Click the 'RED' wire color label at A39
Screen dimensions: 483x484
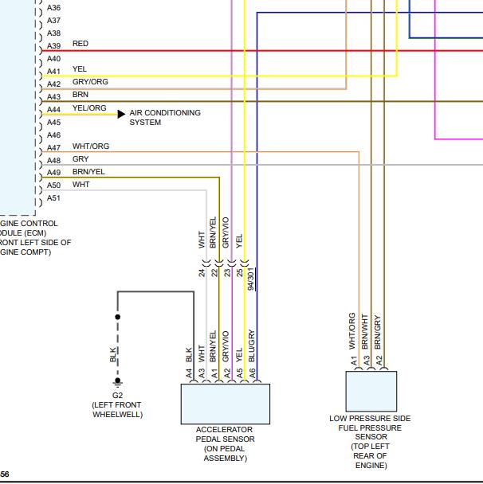(x=80, y=44)
